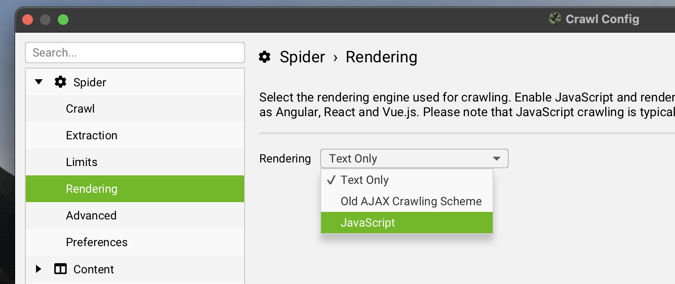Image resolution: width=675 pixels, height=284 pixels.
Task: Open the Limits section
Action: [81, 162]
